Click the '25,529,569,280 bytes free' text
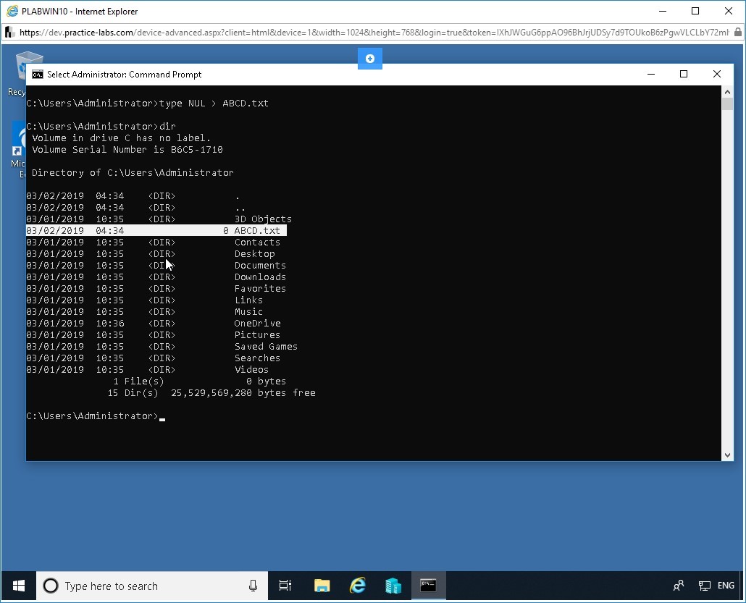This screenshot has width=746, height=603. tap(243, 393)
